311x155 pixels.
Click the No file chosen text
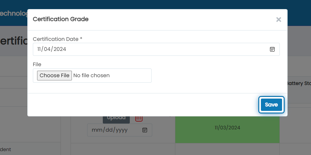[x=91, y=76]
